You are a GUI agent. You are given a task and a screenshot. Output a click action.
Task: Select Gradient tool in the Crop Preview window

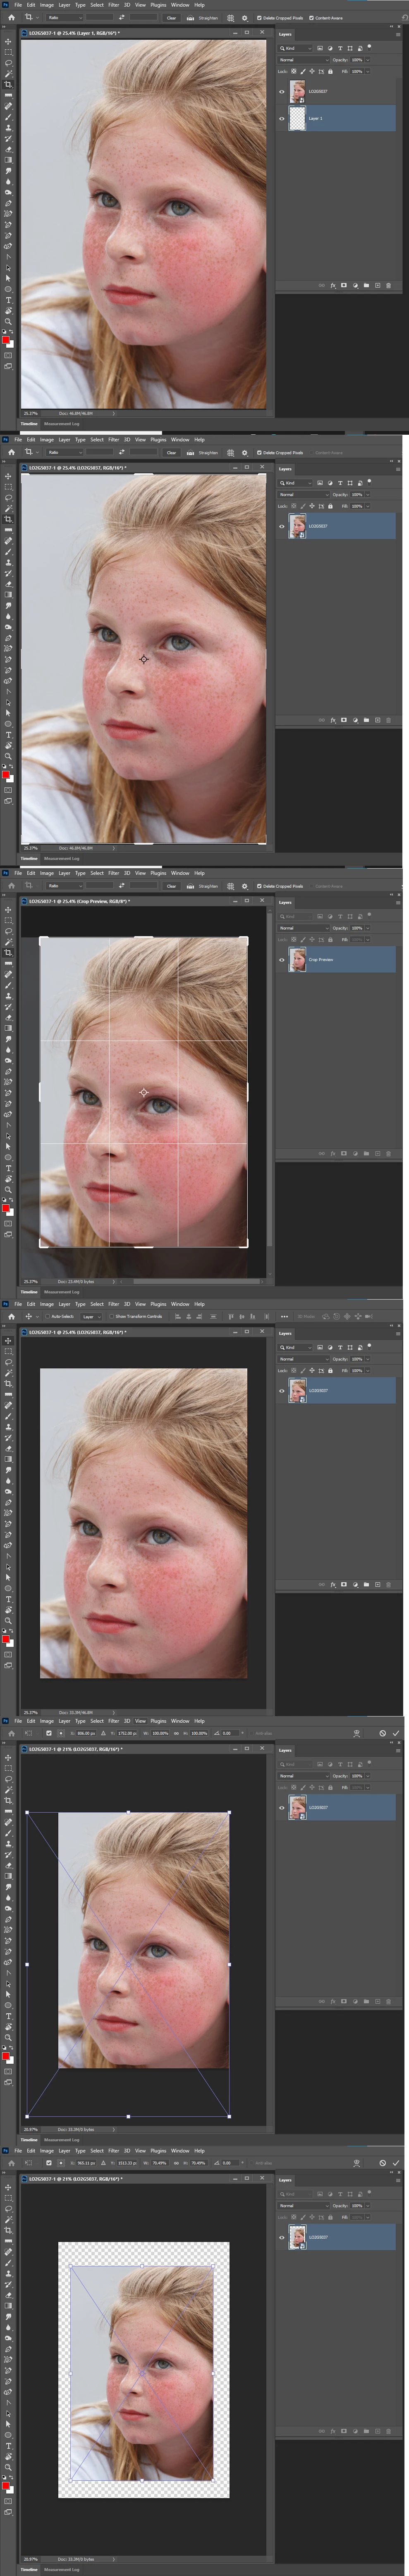coord(8,1028)
